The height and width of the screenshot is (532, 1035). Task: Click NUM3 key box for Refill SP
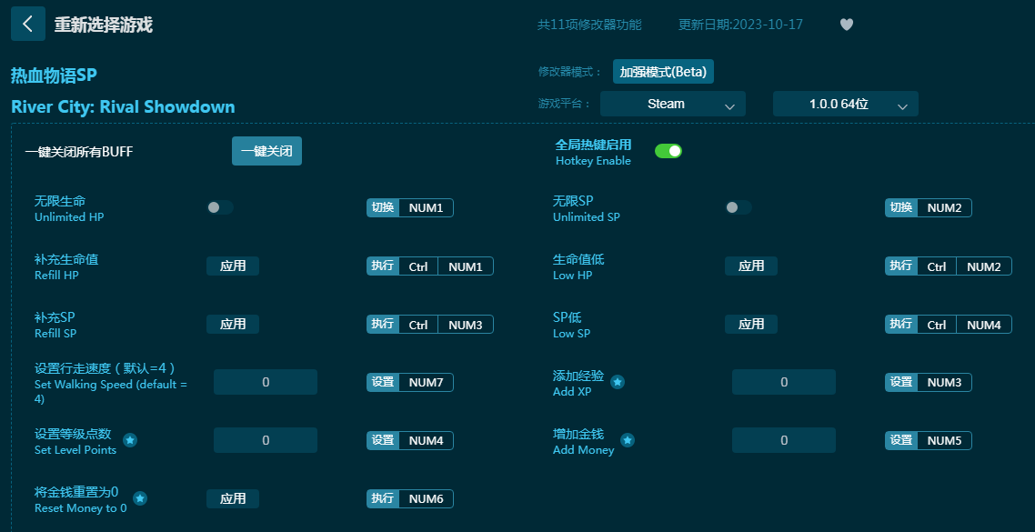click(466, 325)
